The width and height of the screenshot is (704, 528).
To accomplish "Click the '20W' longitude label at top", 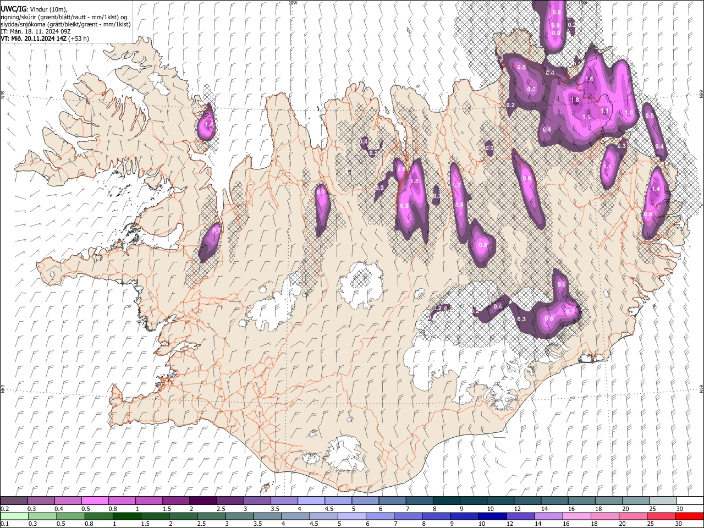I will [x=293, y=3].
